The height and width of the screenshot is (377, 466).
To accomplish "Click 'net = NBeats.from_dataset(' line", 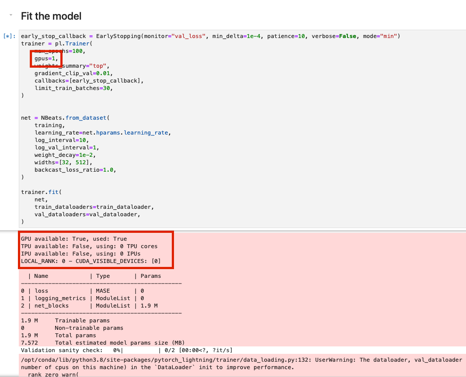I will (x=65, y=118).
